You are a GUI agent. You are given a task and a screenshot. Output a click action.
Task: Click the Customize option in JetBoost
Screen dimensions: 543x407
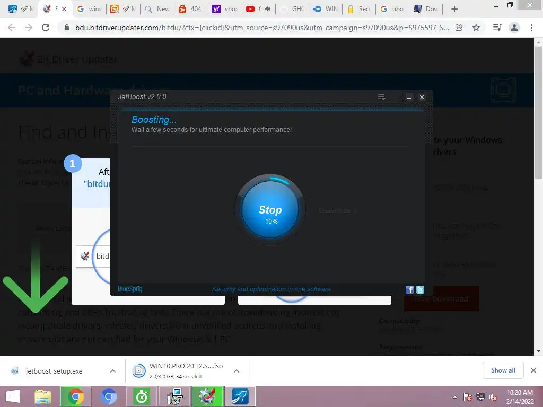[x=337, y=210]
